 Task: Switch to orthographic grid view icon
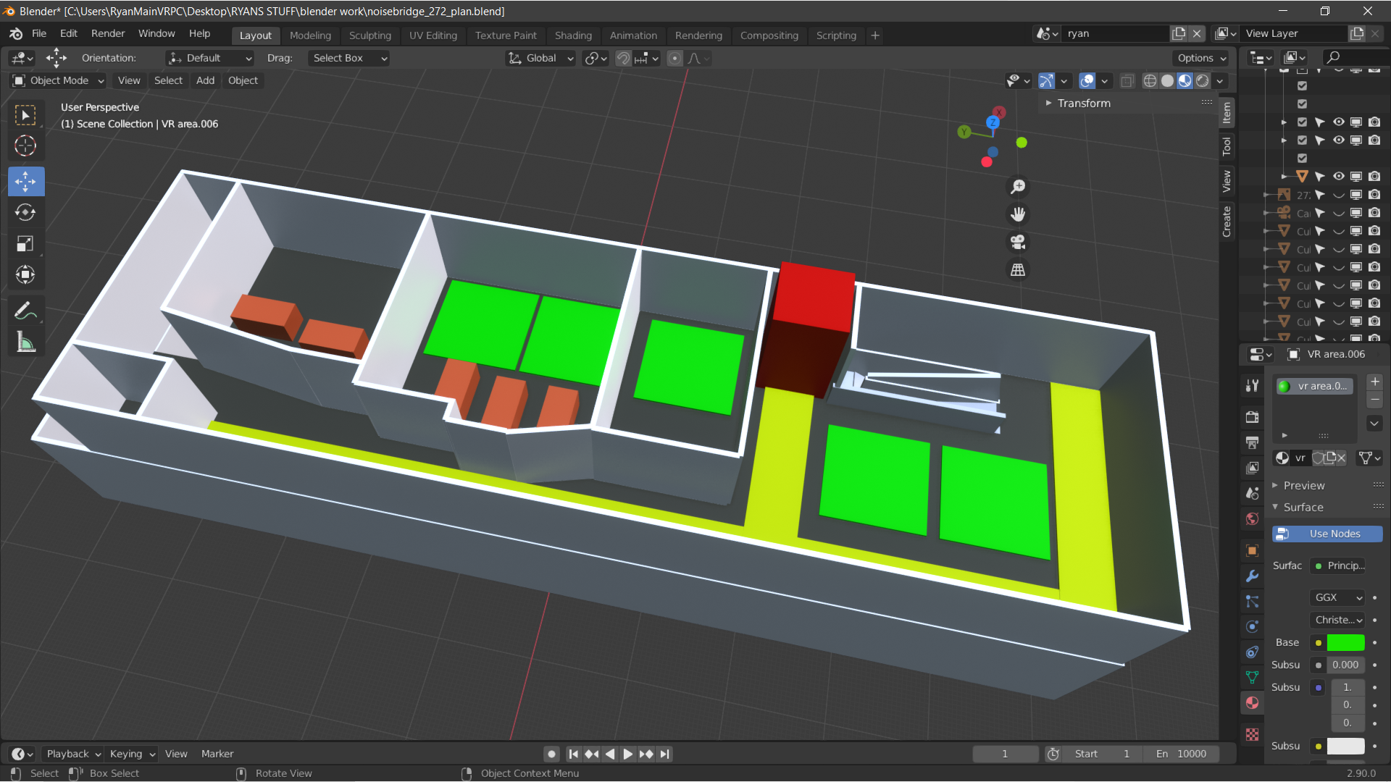coord(1018,269)
